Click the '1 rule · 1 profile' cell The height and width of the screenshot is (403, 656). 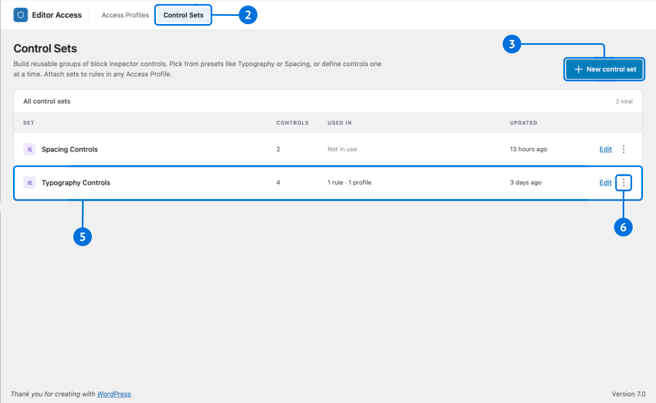(x=349, y=183)
